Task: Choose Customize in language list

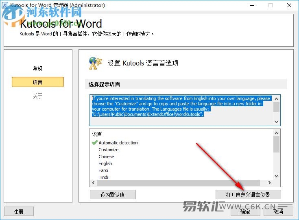Action: (x=109, y=150)
